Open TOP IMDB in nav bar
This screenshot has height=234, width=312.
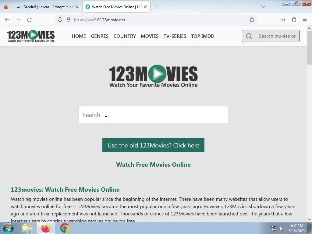202,36
